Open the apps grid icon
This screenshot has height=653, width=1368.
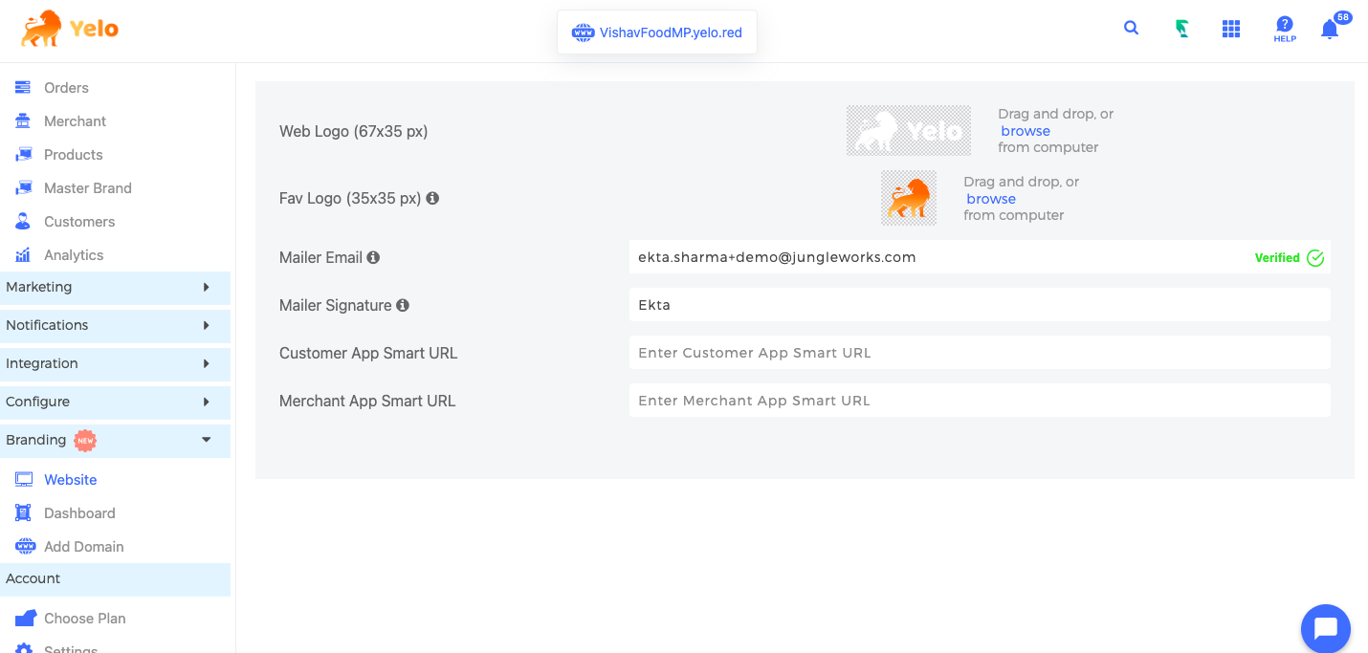(1231, 29)
